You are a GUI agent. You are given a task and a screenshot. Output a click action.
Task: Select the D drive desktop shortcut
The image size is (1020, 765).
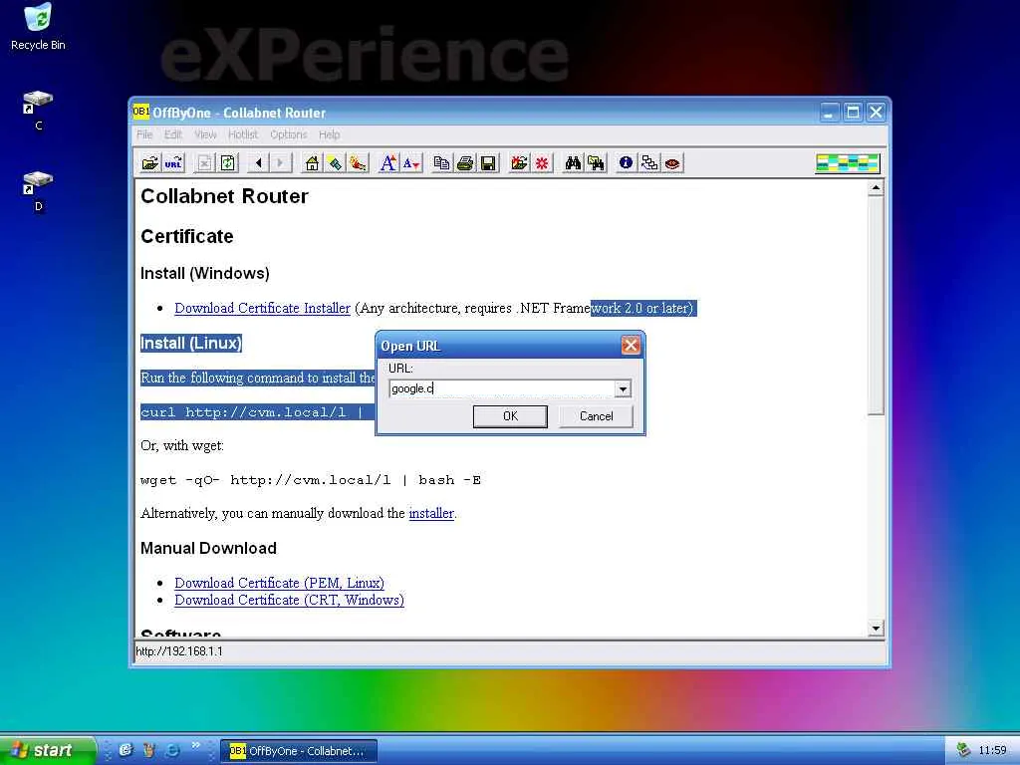pyautogui.click(x=38, y=191)
